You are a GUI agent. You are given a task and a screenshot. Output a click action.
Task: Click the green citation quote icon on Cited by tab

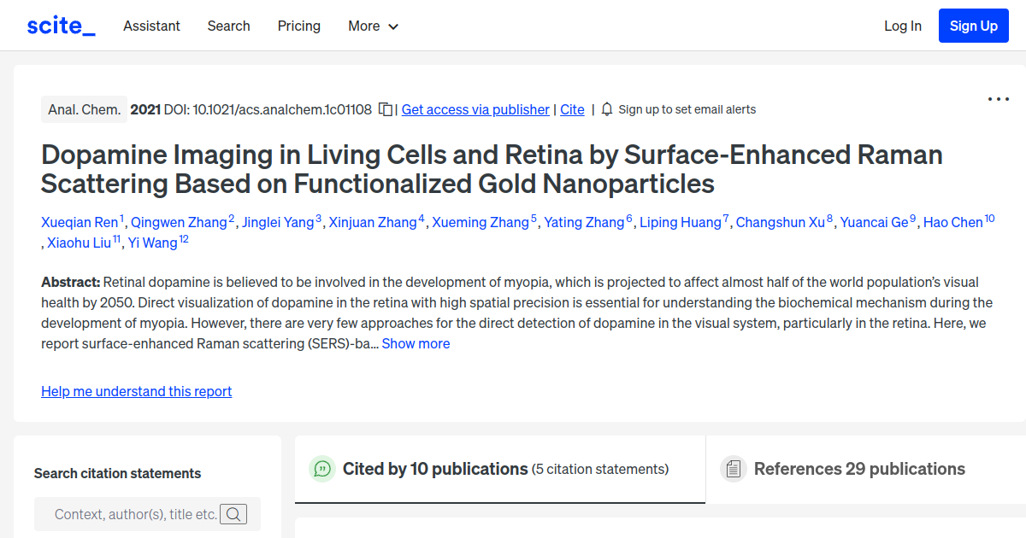[322, 469]
